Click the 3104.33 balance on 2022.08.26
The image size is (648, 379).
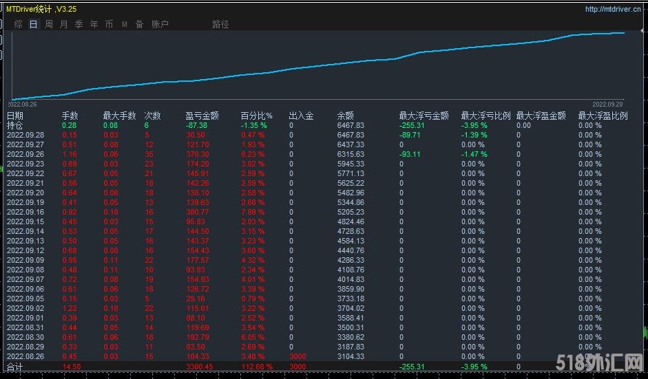click(x=351, y=356)
